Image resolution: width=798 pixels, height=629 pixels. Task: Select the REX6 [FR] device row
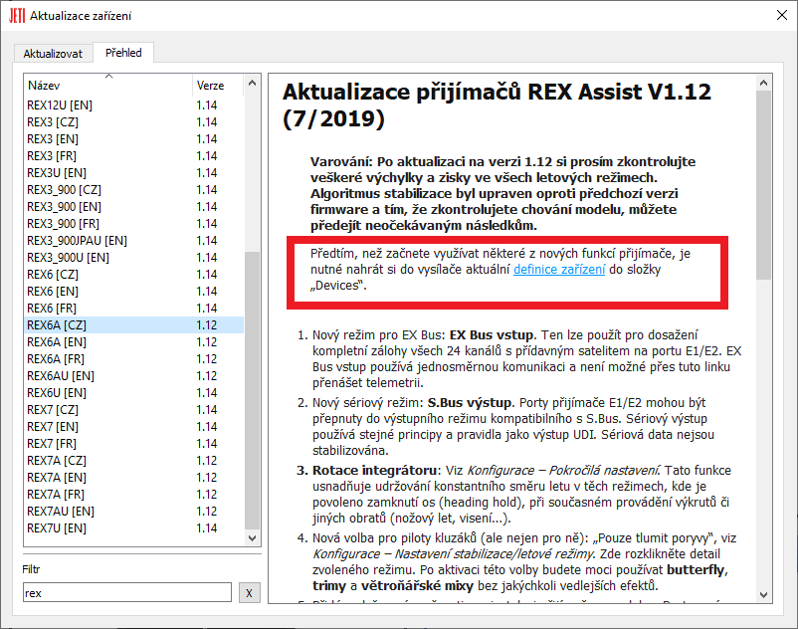coord(134,309)
